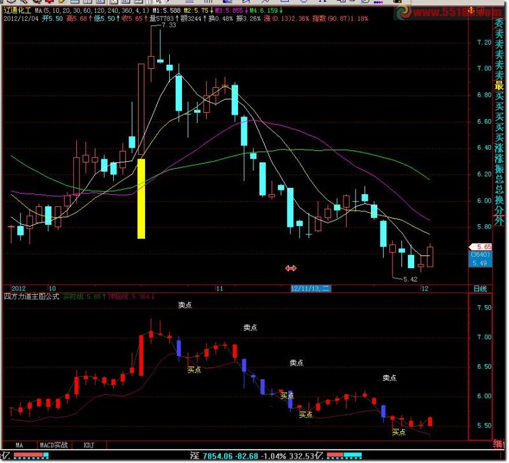Click the stock name 辽通化工
509x463 pixels.
(x=17, y=10)
